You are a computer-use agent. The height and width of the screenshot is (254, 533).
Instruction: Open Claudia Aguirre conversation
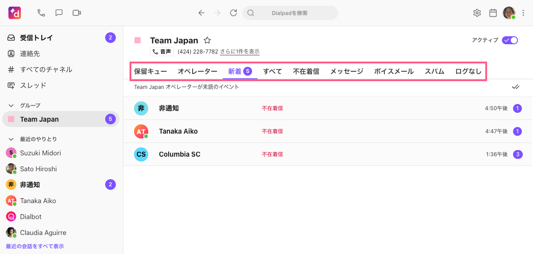pyautogui.click(x=62, y=233)
